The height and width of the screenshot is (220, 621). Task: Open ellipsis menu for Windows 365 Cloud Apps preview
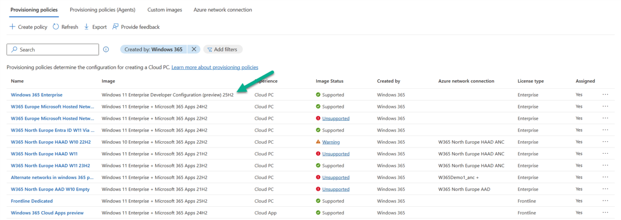(x=605, y=212)
